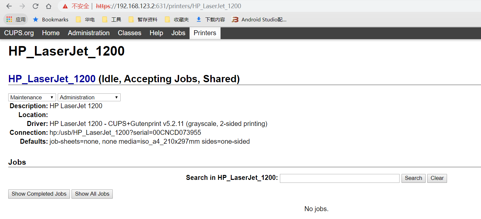Click the browser forward arrow

coord(22,6)
